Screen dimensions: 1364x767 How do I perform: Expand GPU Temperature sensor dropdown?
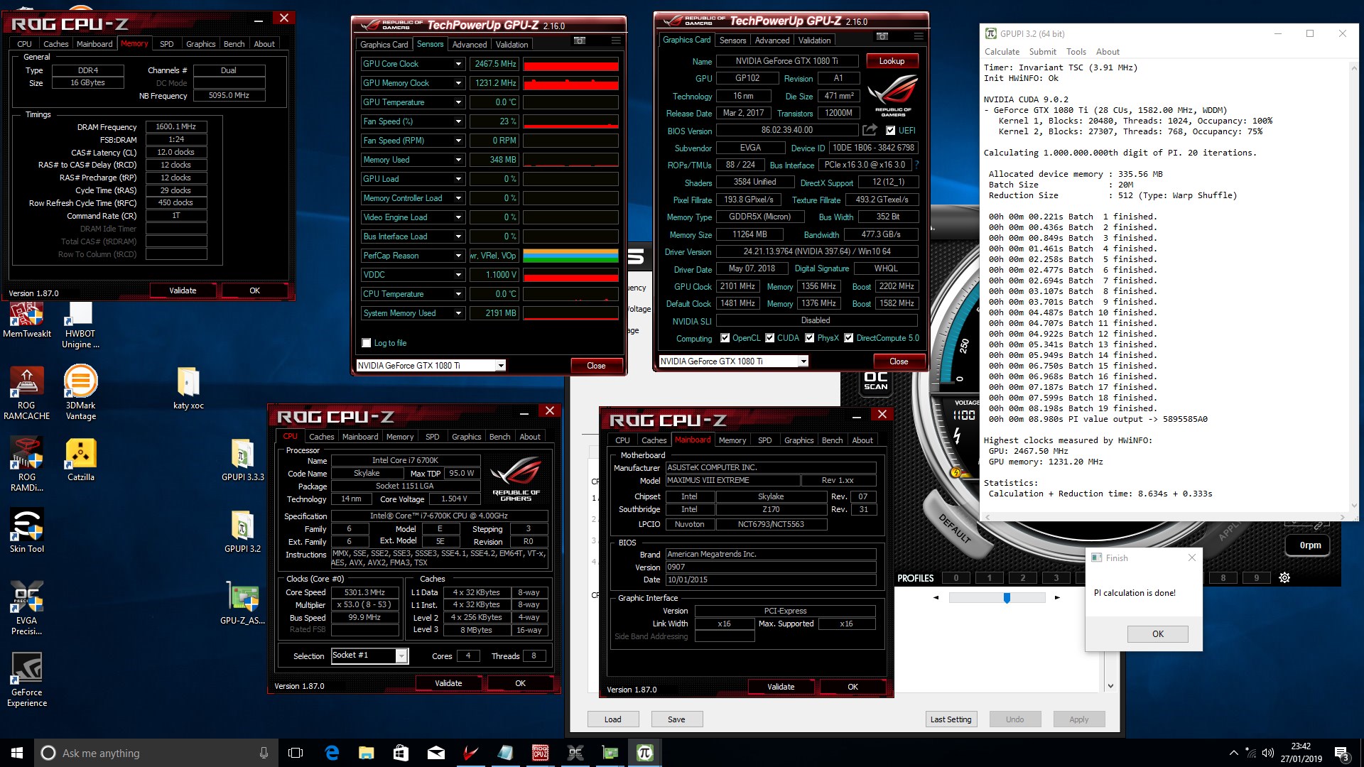(x=458, y=102)
